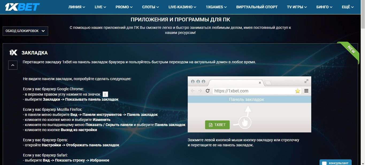The height and width of the screenshot is (165, 365).
Task: Click the green NEW ribbon badge
Action: click(349, 51)
